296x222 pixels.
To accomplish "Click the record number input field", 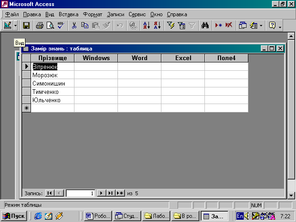I will pyautogui.click(x=80, y=193).
